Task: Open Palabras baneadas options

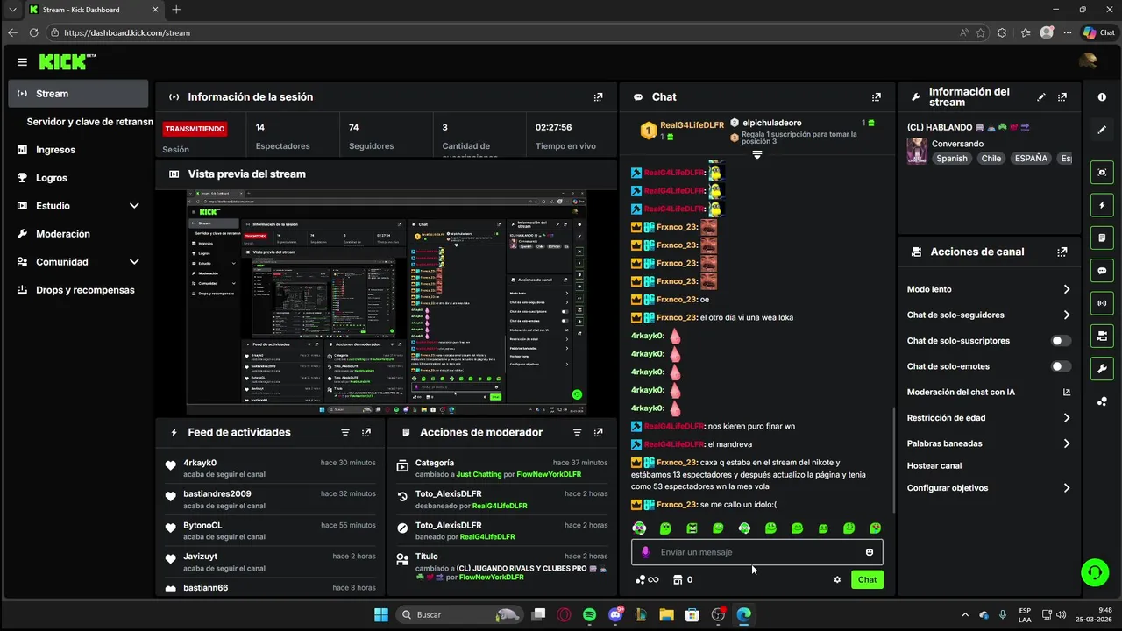Action: click(x=989, y=443)
